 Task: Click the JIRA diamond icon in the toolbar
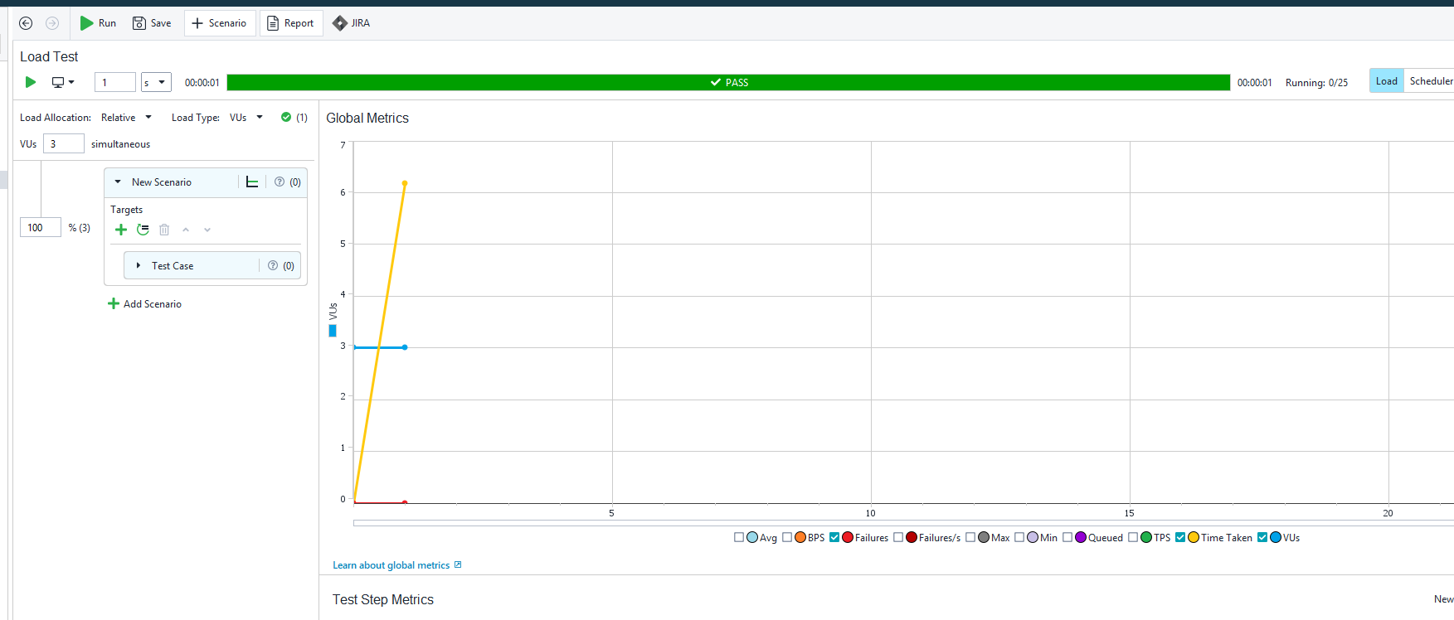coord(340,23)
